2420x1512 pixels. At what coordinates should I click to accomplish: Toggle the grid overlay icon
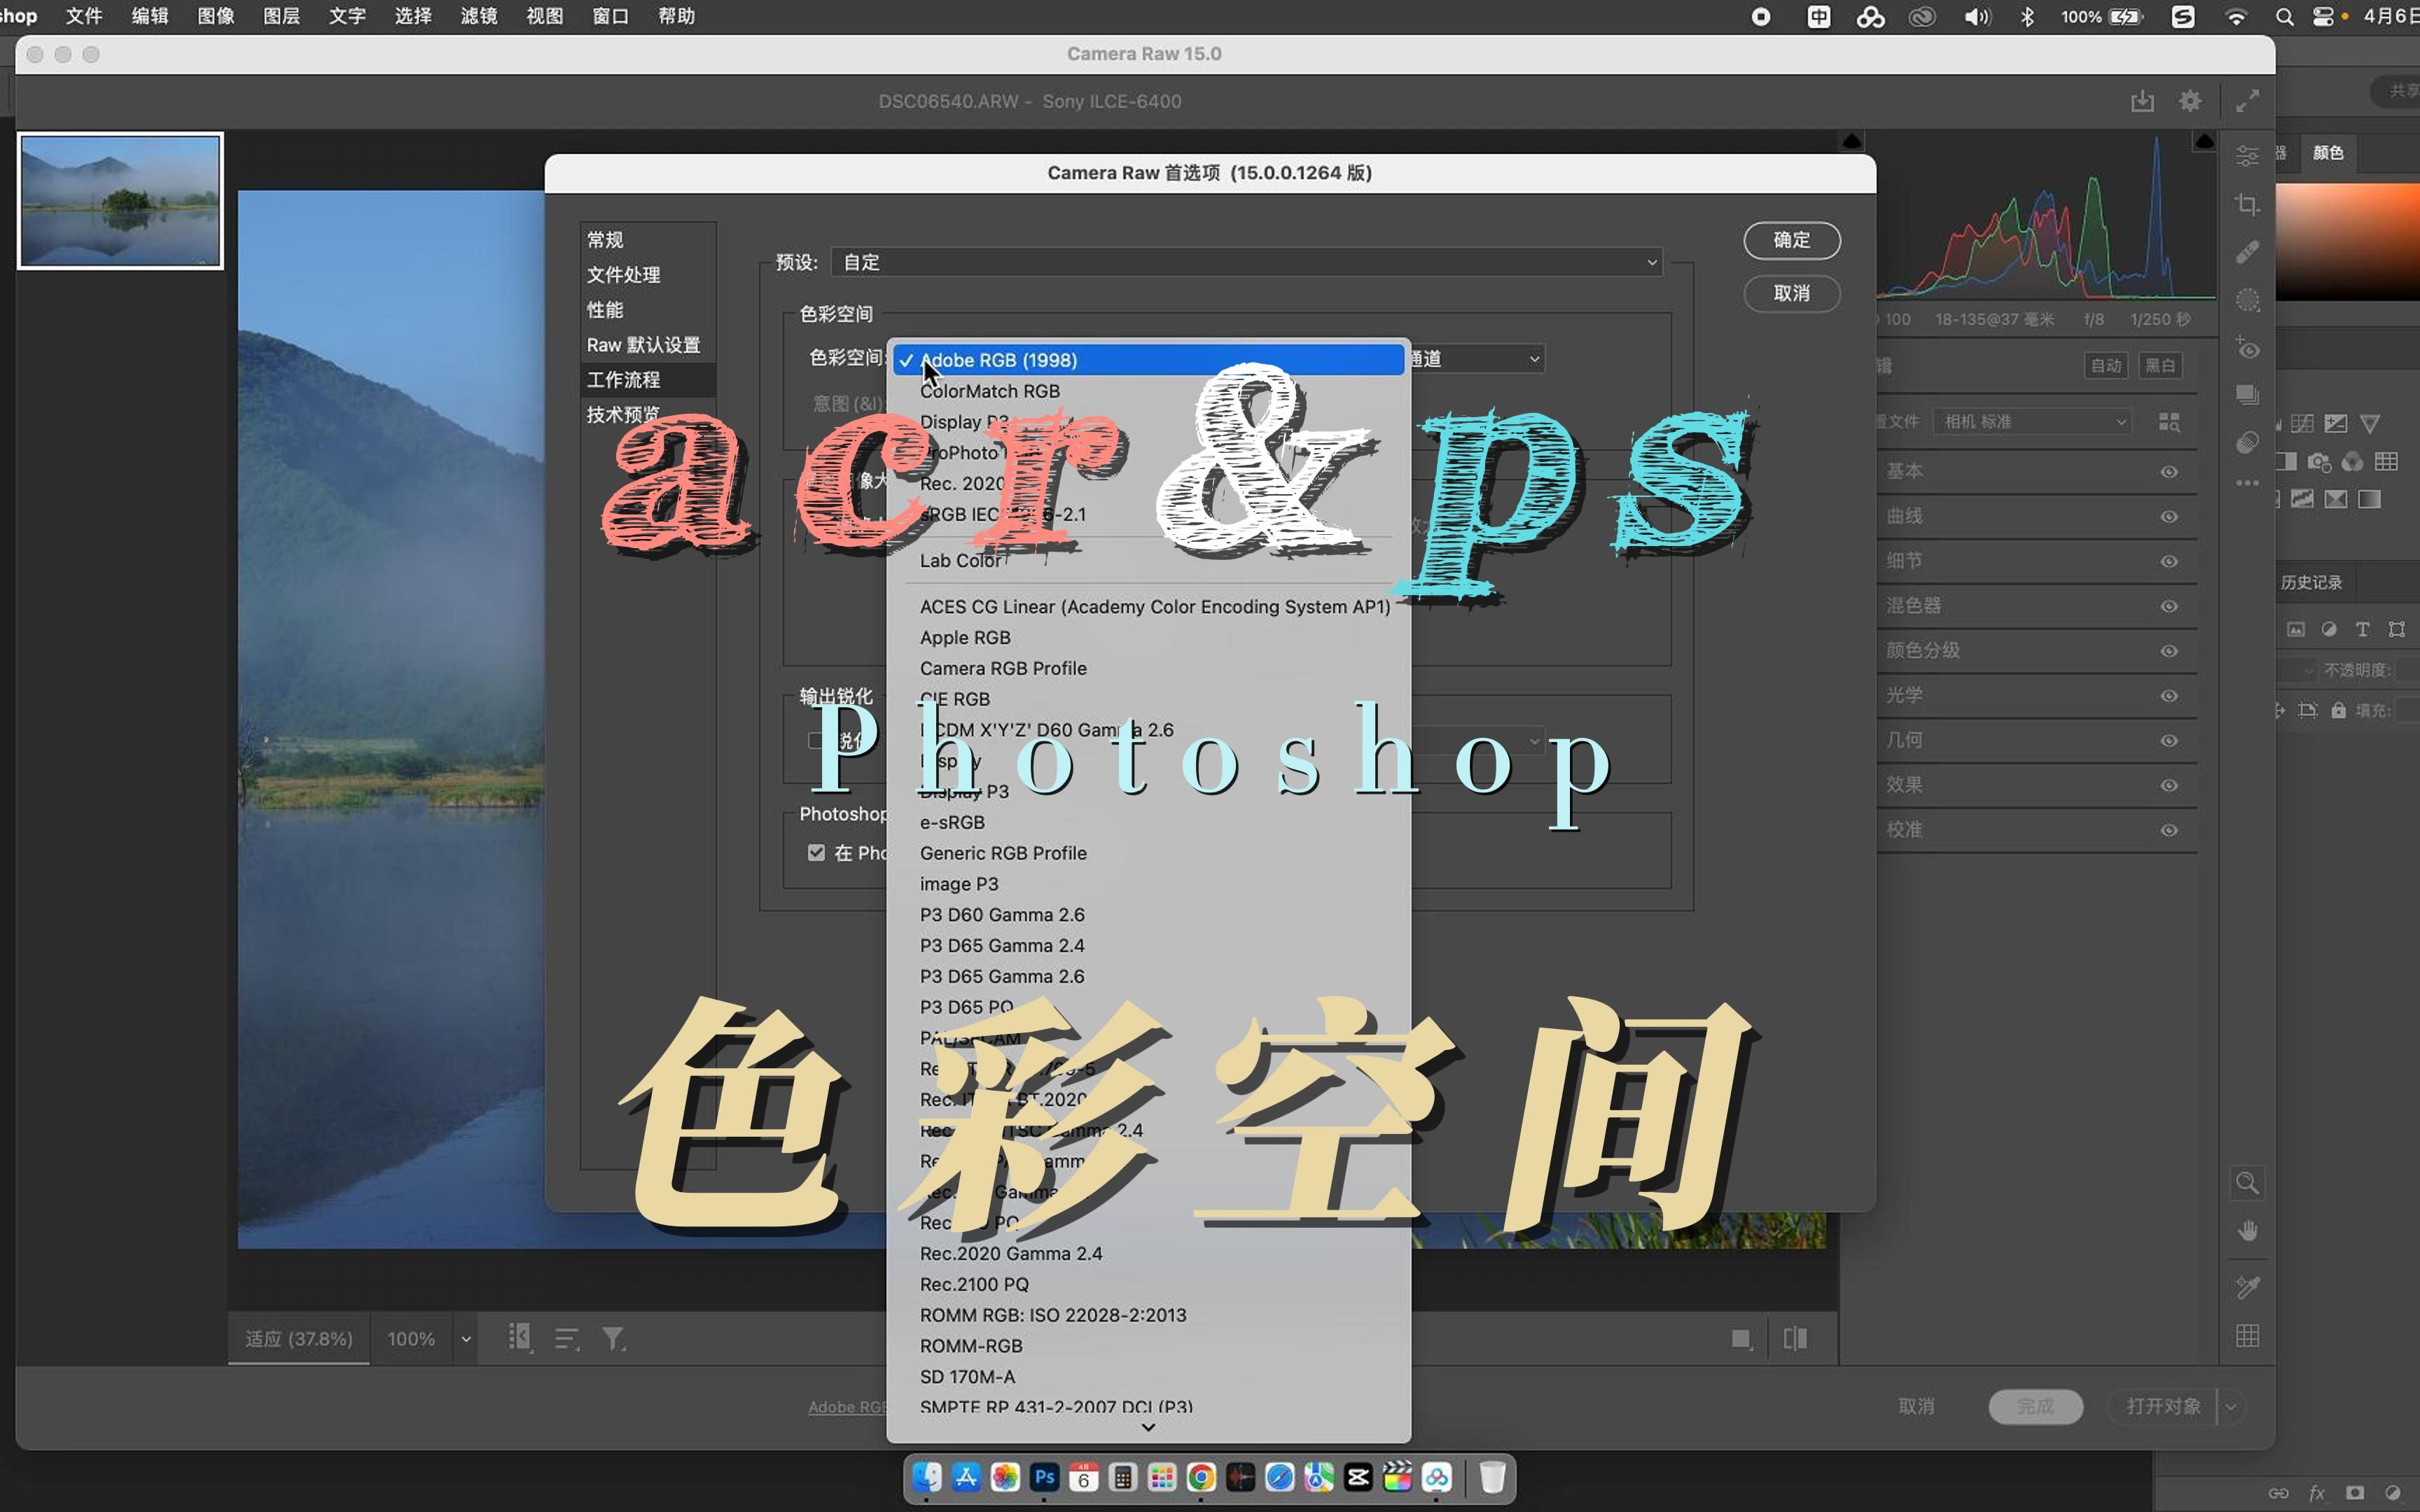[2247, 1336]
